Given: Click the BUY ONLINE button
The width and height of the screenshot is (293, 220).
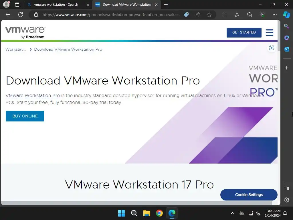Looking at the screenshot, I should pos(25,116).
